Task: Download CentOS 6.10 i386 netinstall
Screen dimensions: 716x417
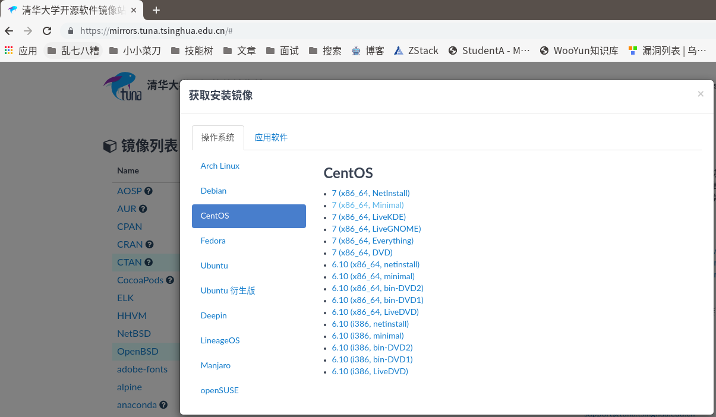Action: (370, 324)
